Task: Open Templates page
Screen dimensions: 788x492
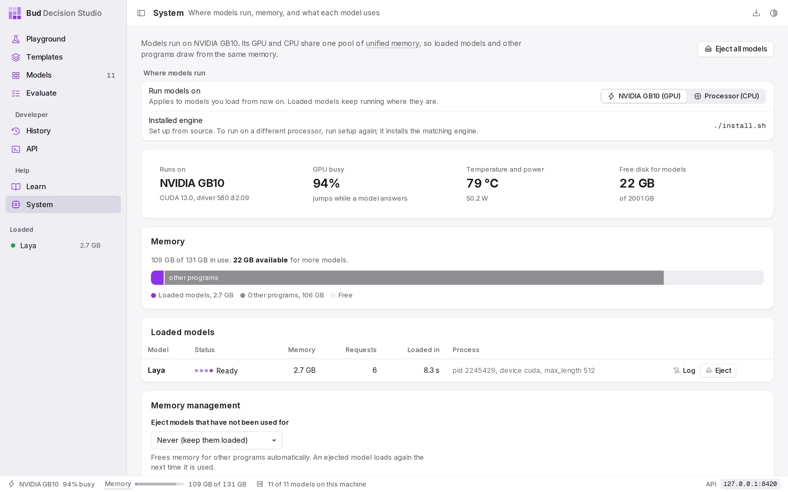Action: pyautogui.click(x=63, y=57)
